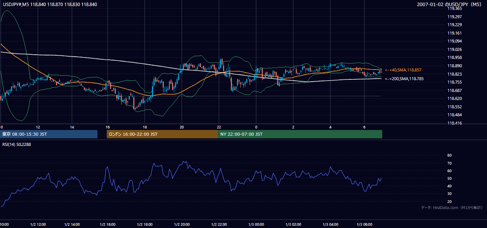Viewport: 487px width, 228px height.
Task: Click the RSI 80 level label
Action: coord(449,155)
